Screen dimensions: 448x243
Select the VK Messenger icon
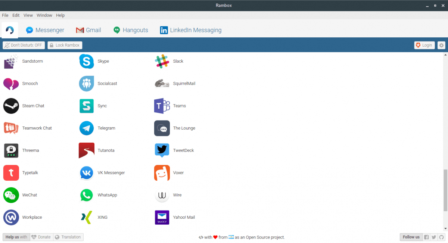(87, 173)
